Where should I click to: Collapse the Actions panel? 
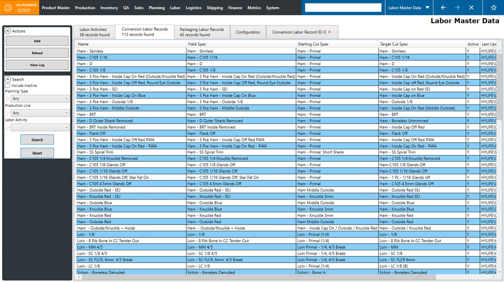[8, 31]
